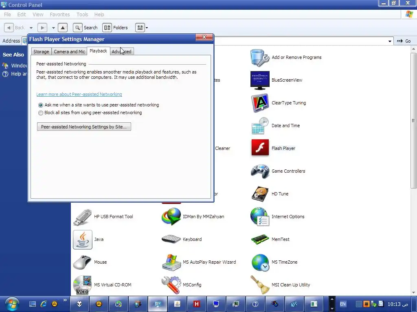Click the Start button
417x312 pixels.
(12, 304)
